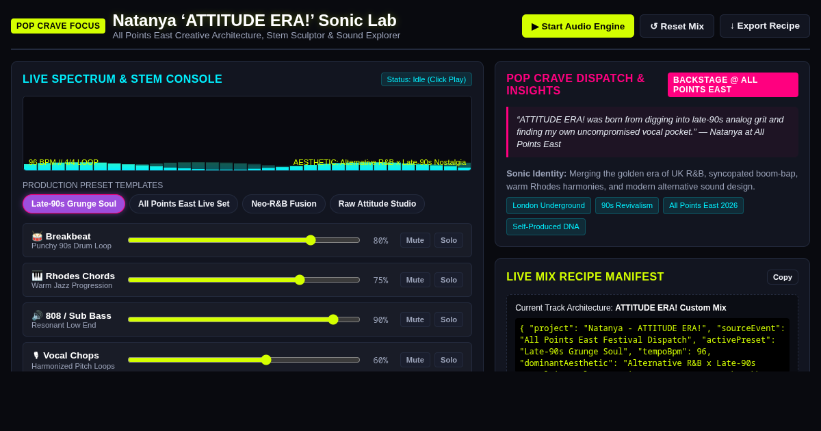Click the "Harmonized Pitch Loops" subtitle

tap(73, 366)
